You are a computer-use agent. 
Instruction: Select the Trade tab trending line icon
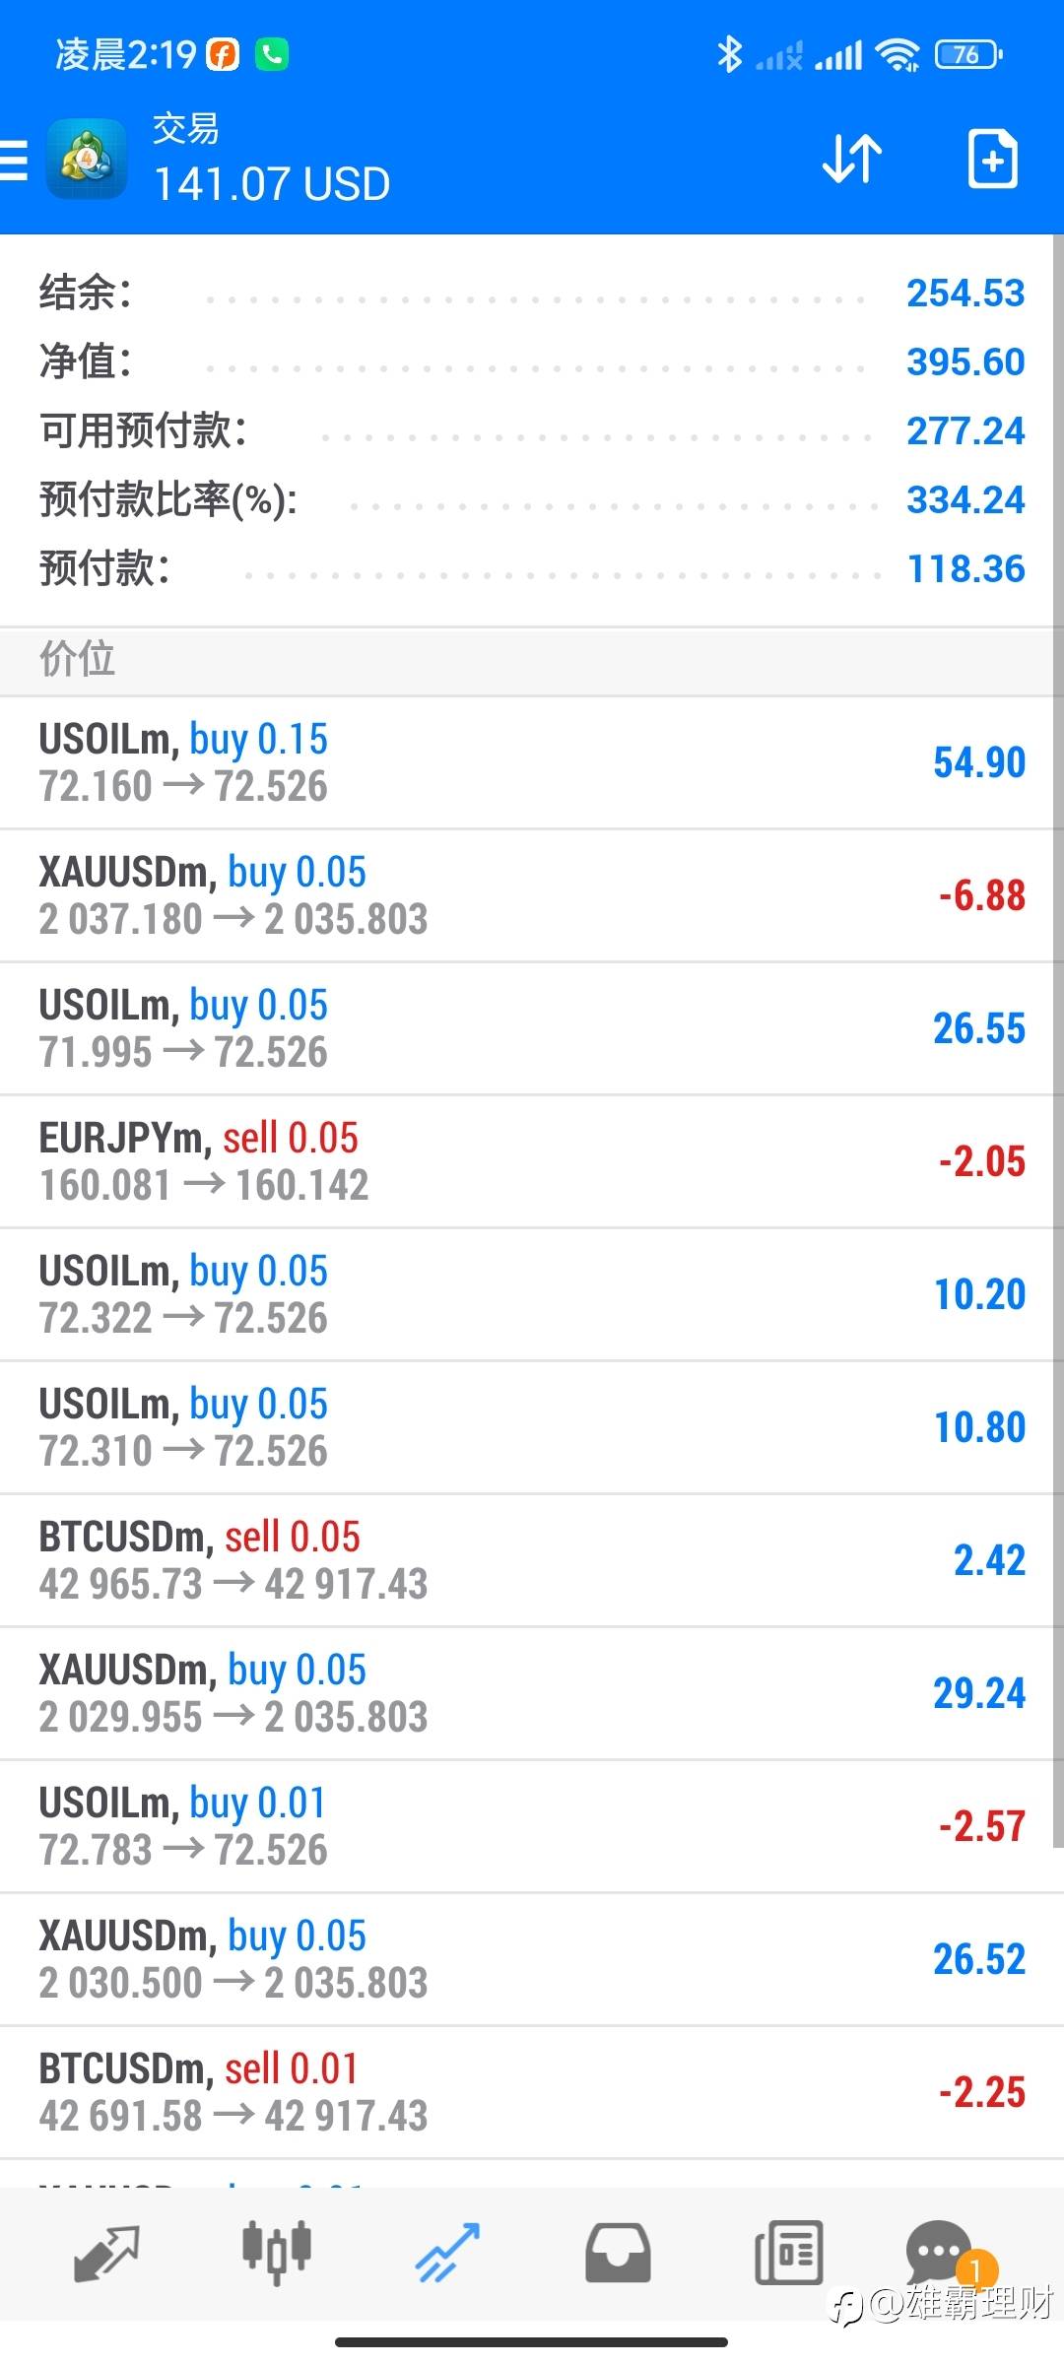pyautogui.click(x=447, y=2254)
